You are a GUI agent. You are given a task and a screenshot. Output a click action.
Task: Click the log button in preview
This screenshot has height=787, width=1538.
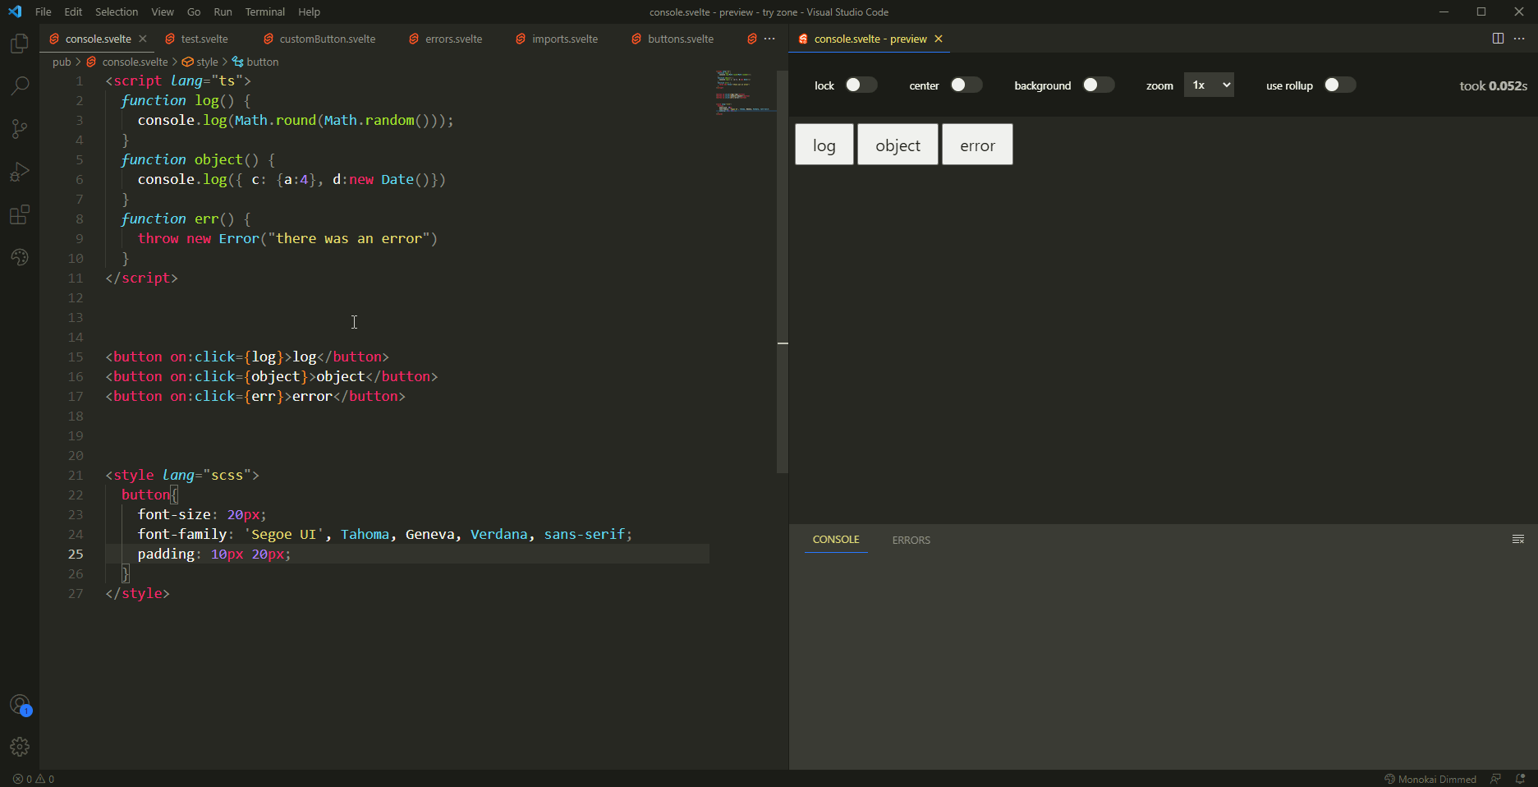[x=824, y=145]
